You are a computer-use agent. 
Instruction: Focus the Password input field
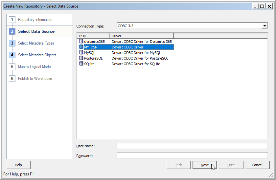click(x=192, y=156)
